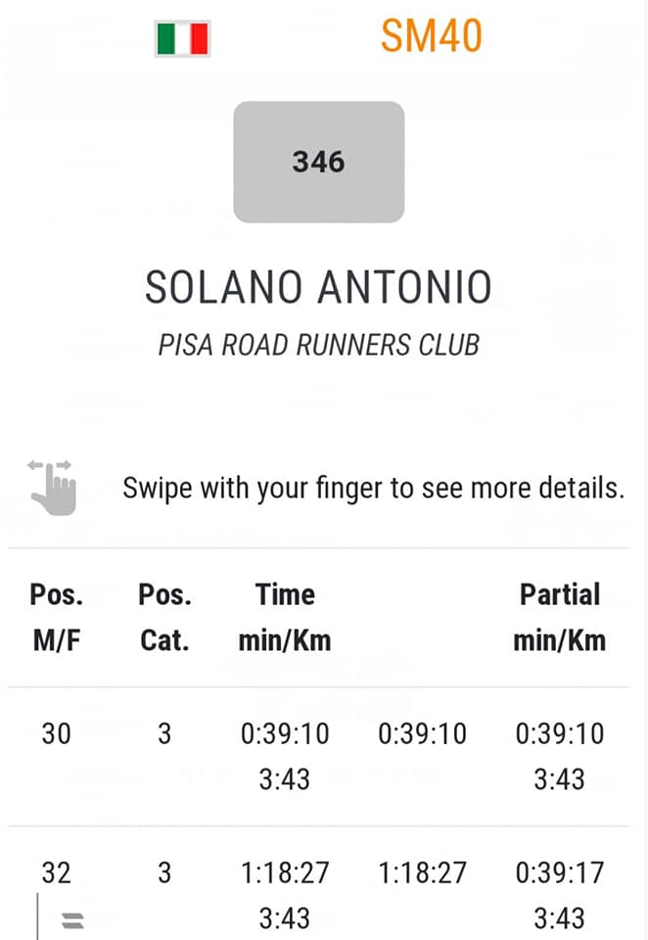The width and height of the screenshot is (648, 940).
Task: Open the SOLANO ANTONIO athlete name
Action: [x=318, y=287]
